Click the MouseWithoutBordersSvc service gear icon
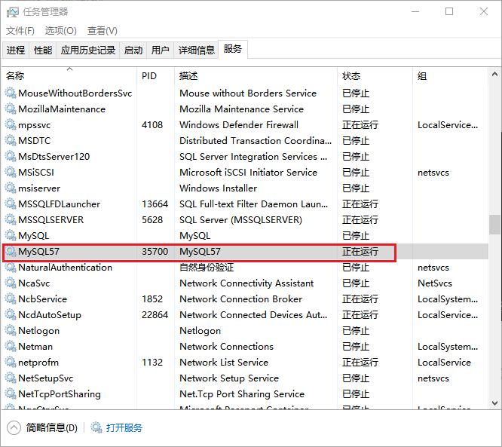 click(x=11, y=93)
